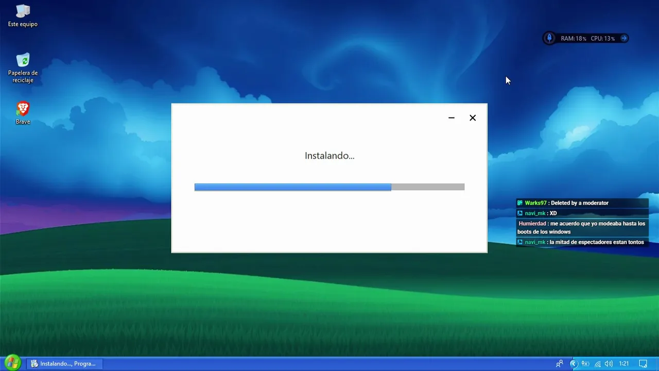
Task: Minimize the Instalando installer window
Action: click(452, 118)
